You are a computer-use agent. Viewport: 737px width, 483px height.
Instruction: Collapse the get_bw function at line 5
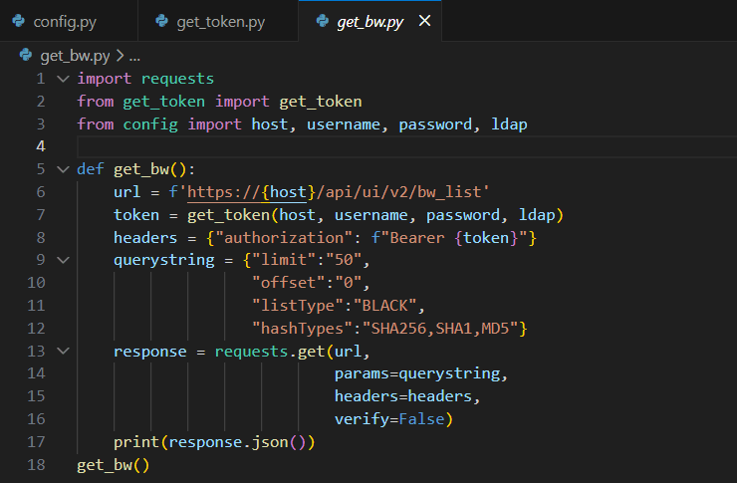click(63, 169)
